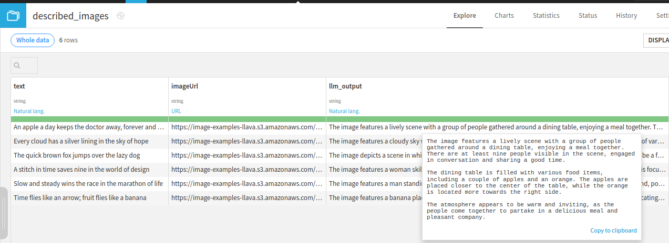The image size is (669, 243).
Task: Click the blue dataset folder icon
Action: tap(13, 16)
